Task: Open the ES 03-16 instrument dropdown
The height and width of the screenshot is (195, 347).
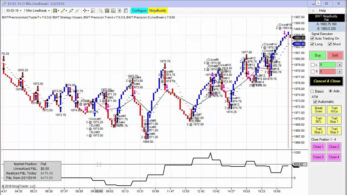Action: click(x=14, y=11)
